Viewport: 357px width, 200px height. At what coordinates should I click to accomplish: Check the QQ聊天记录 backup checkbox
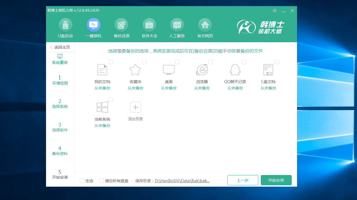(244, 62)
